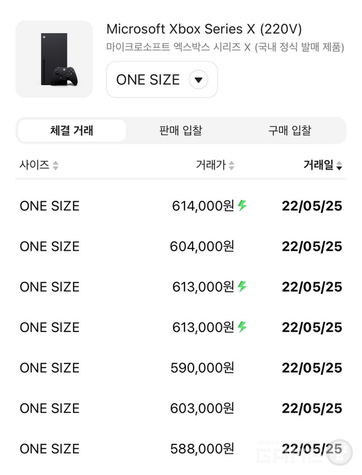Select the 604,000원 transaction row
The height and width of the screenshot is (475, 362).
(181, 246)
